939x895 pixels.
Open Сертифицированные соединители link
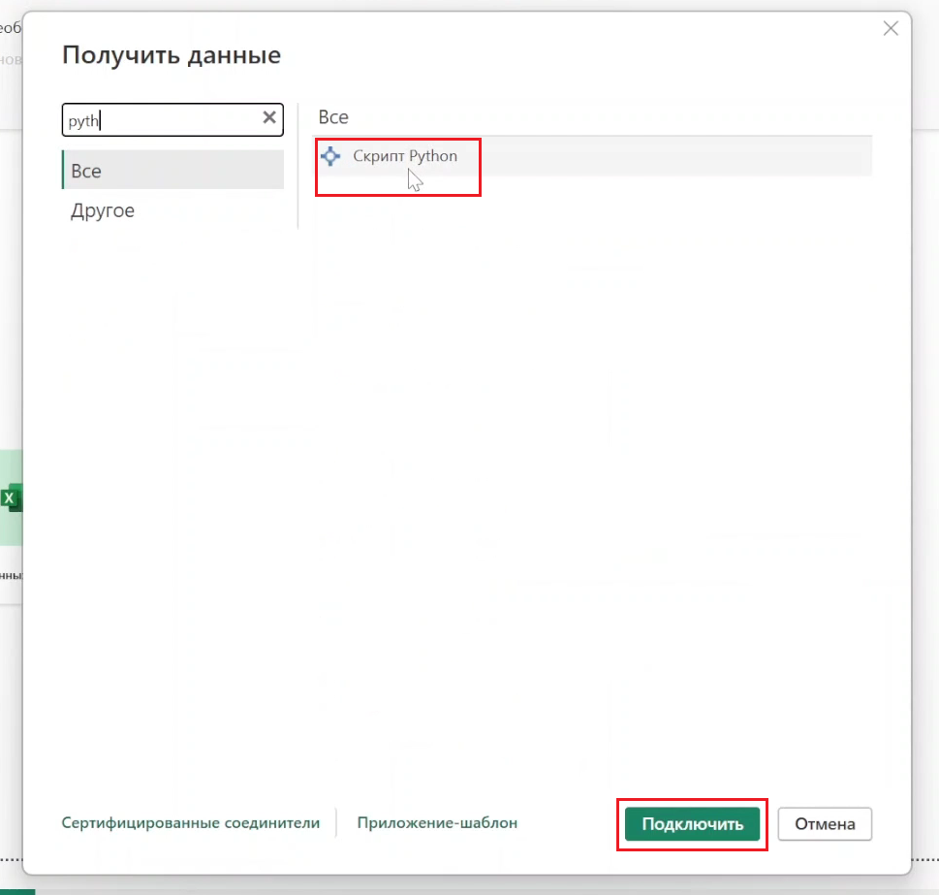[x=191, y=822]
